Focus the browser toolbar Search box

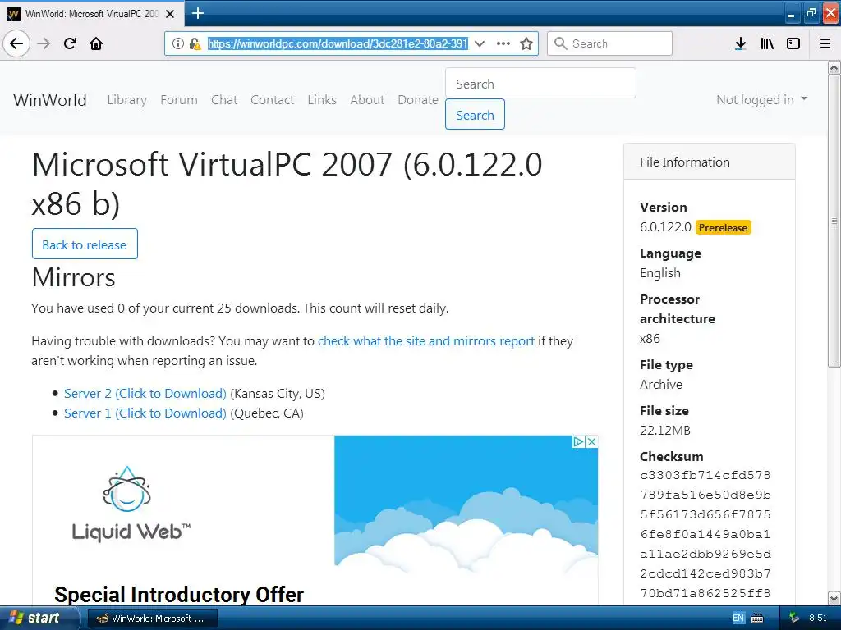[x=610, y=43]
